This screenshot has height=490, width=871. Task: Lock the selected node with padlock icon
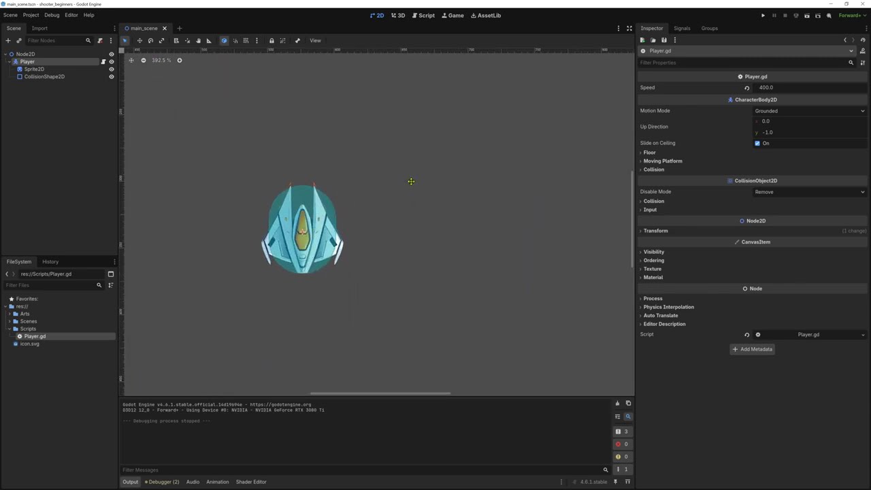point(272,41)
